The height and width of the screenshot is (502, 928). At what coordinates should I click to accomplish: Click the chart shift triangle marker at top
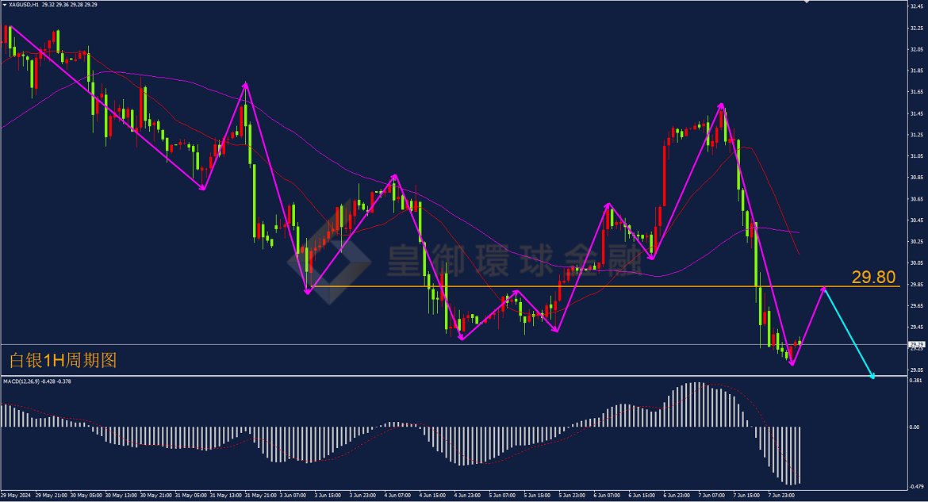pyautogui.click(x=806, y=2)
